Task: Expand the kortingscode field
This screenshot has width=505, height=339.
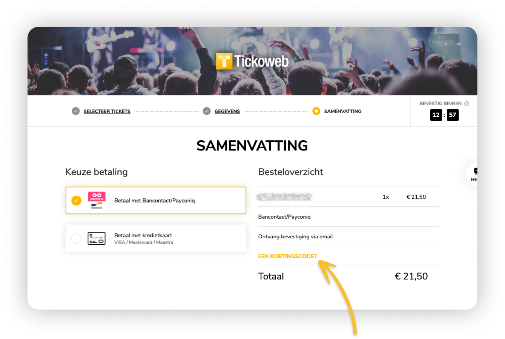Action: (x=287, y=256)
